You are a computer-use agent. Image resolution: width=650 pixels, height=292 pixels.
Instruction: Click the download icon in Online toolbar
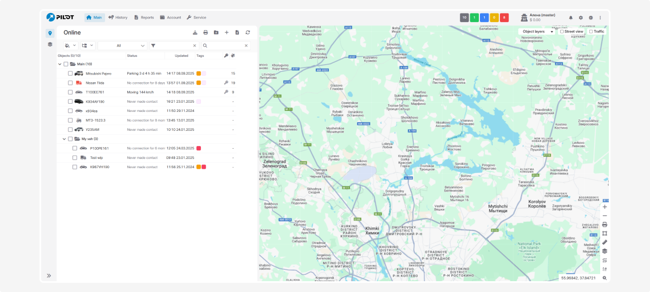pos(195,32)
